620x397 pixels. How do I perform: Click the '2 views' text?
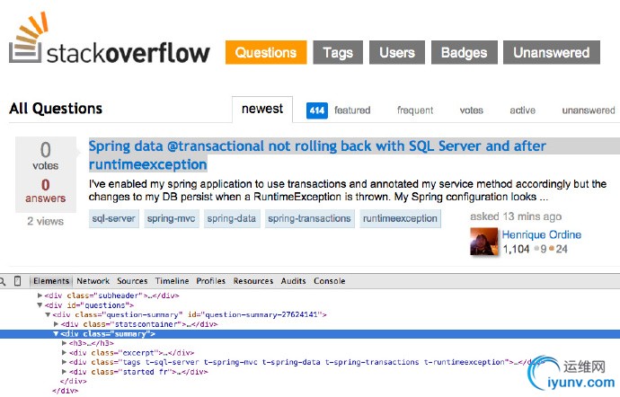46,221
